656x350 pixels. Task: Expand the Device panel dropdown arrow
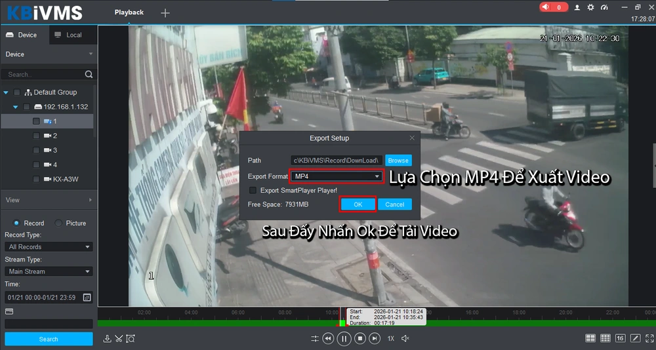[91, 54]
